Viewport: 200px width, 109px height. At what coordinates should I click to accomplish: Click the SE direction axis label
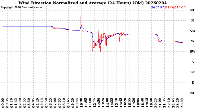[192, 72]
